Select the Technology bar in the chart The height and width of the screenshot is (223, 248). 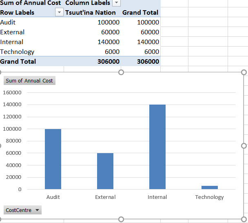tap(210, 187)
